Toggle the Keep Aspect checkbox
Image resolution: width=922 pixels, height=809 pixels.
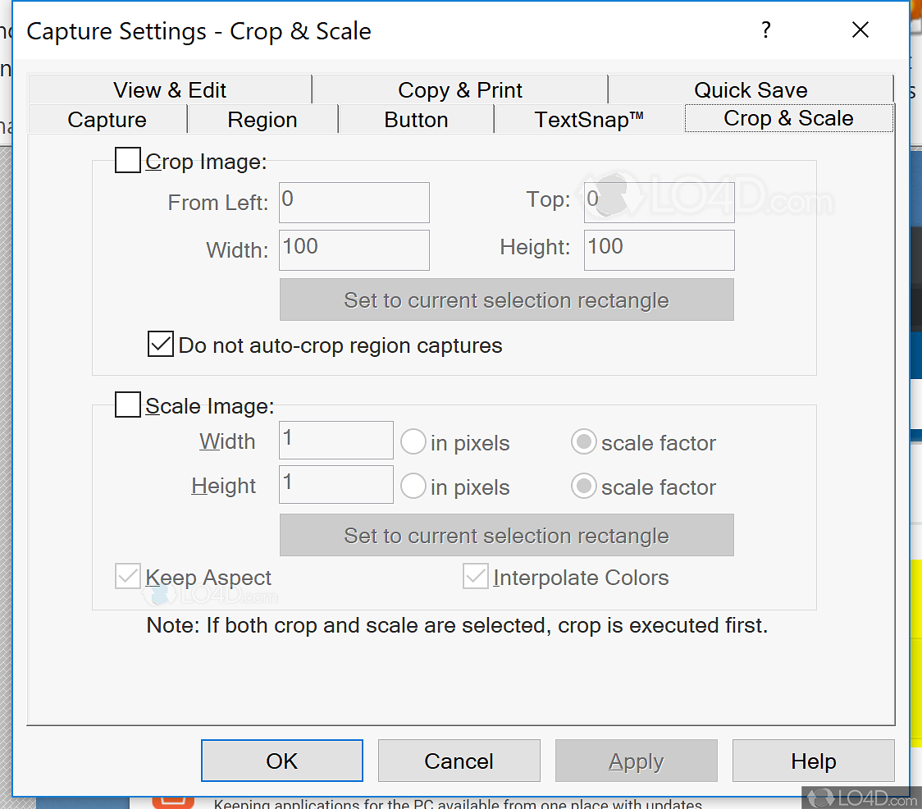click(x=128, y=578)
